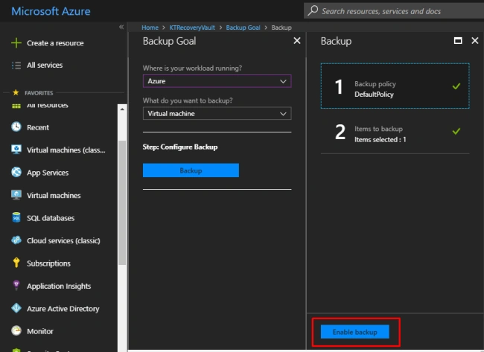Open the workload location Azure dropdown

(217, 81)
